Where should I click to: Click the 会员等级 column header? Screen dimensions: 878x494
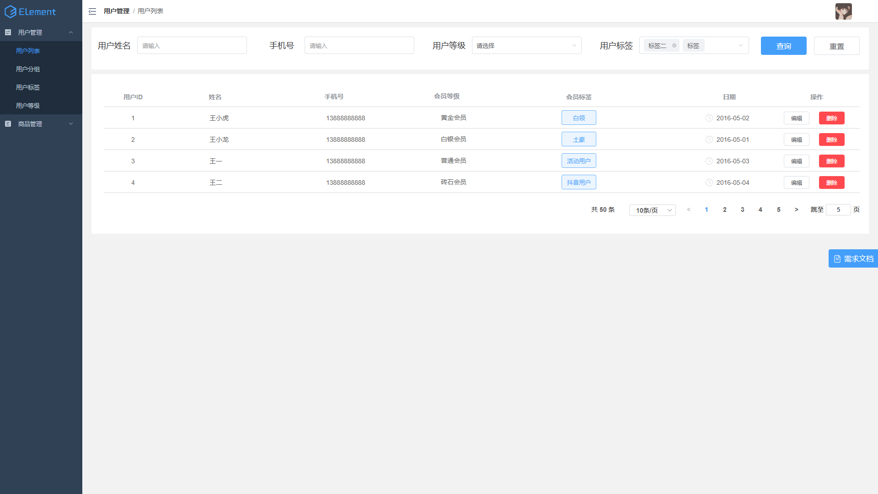447,97
